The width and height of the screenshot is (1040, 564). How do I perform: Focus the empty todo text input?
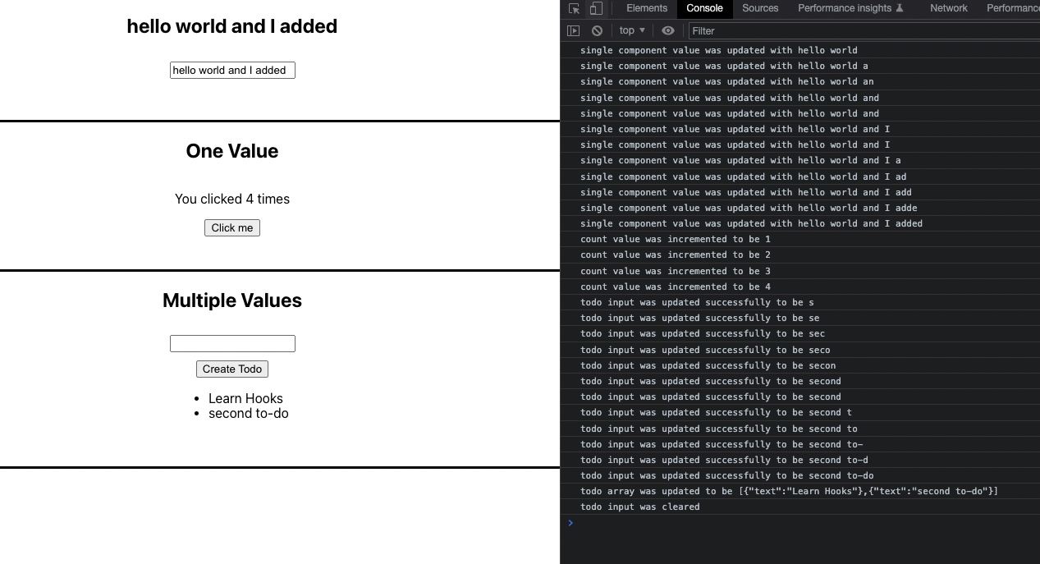point(232,343)
